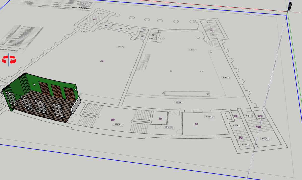
Task: Select the PROJEKT title block text
Action: point(81,8)
